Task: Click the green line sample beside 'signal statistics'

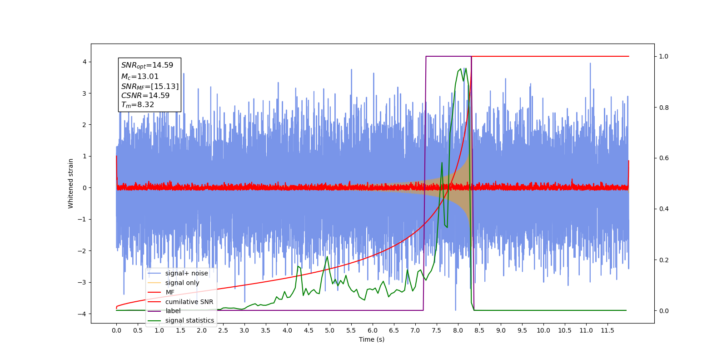Action: 154,320
